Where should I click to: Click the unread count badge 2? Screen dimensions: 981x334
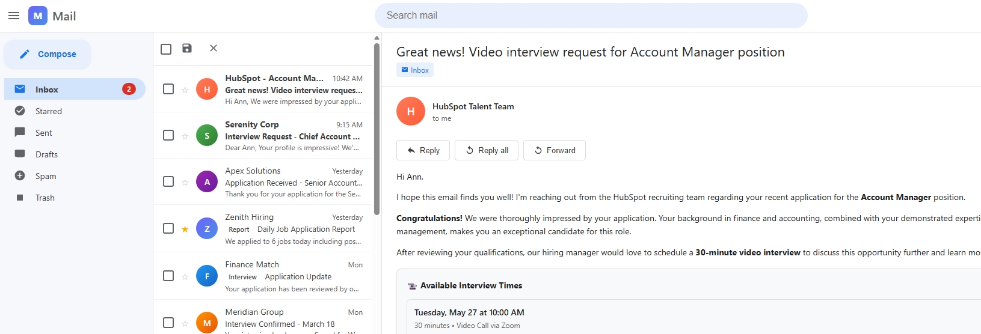coord(129,89)
